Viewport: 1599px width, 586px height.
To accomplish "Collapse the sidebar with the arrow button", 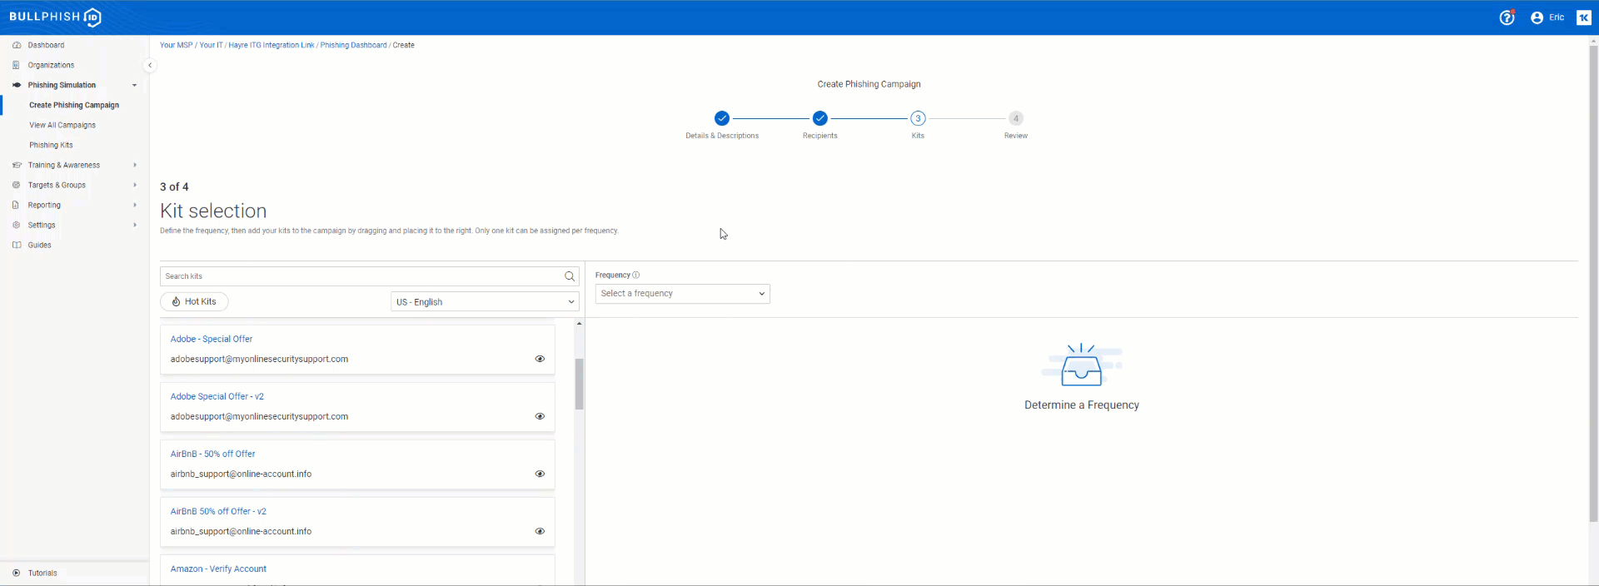I will 150,65.
